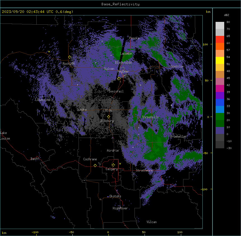Select the bright yellow swatch in dBZ legend
241x236 pixels.
pos(220,60)
